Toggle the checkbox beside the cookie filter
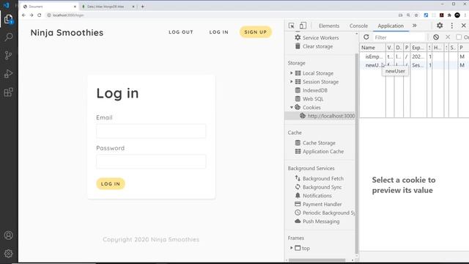This screenshot has width=469, height=264. (x=459, y=37)
